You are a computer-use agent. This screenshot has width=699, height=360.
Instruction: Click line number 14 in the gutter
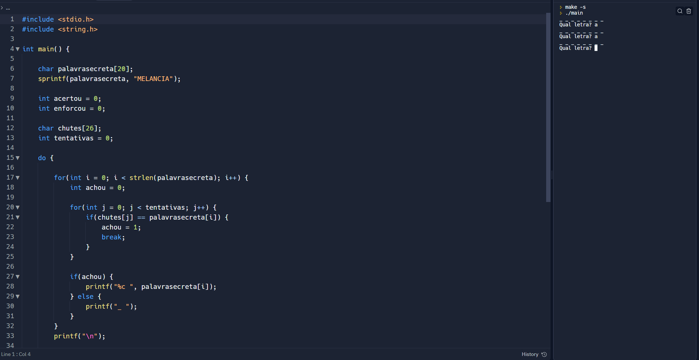[10, 148]
